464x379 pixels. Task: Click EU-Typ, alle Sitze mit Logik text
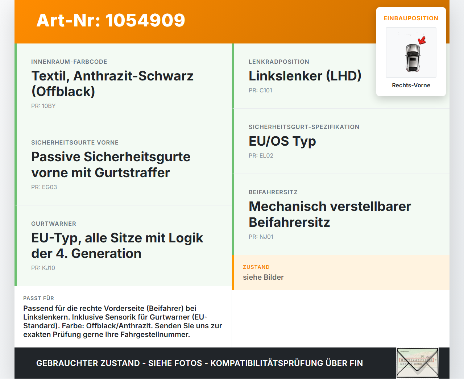[x=117, y=246]
